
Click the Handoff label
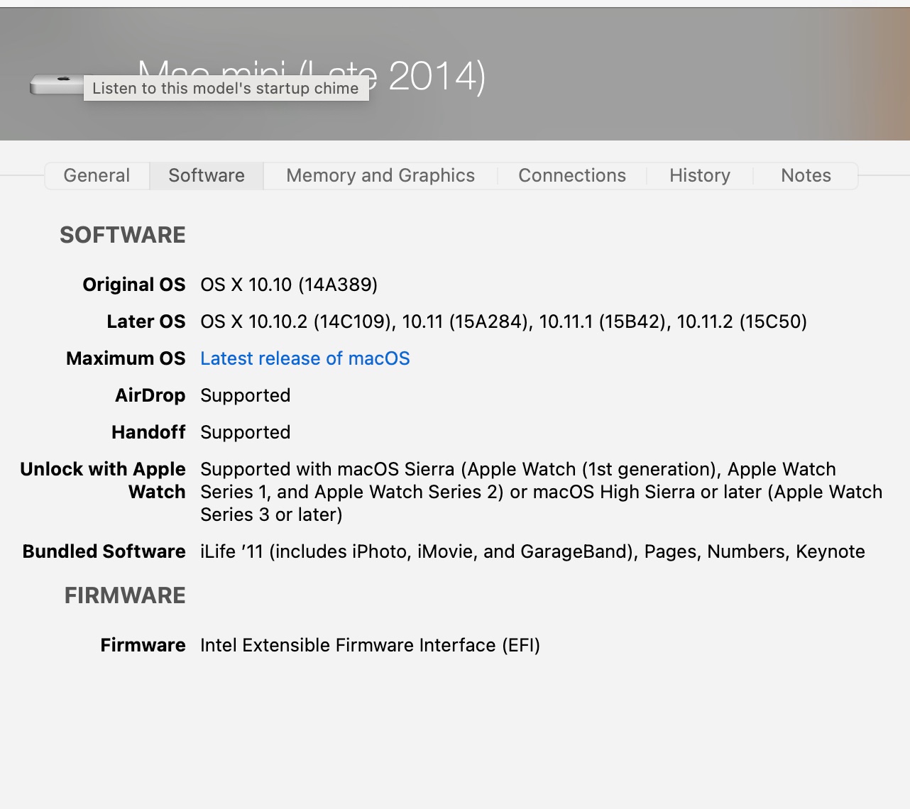[x=148, y=432]
